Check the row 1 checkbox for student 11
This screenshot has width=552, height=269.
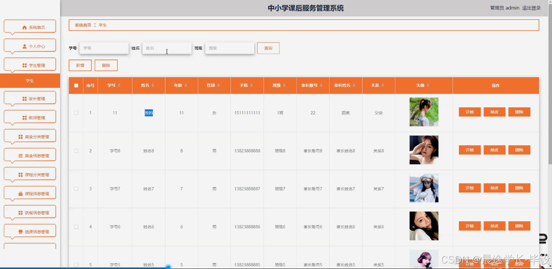click(x=76, y=113)
